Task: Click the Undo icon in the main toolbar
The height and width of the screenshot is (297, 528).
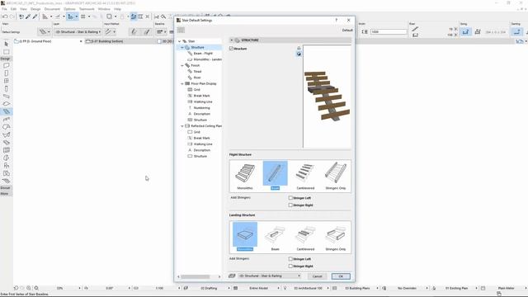Action: coord(5,16)
